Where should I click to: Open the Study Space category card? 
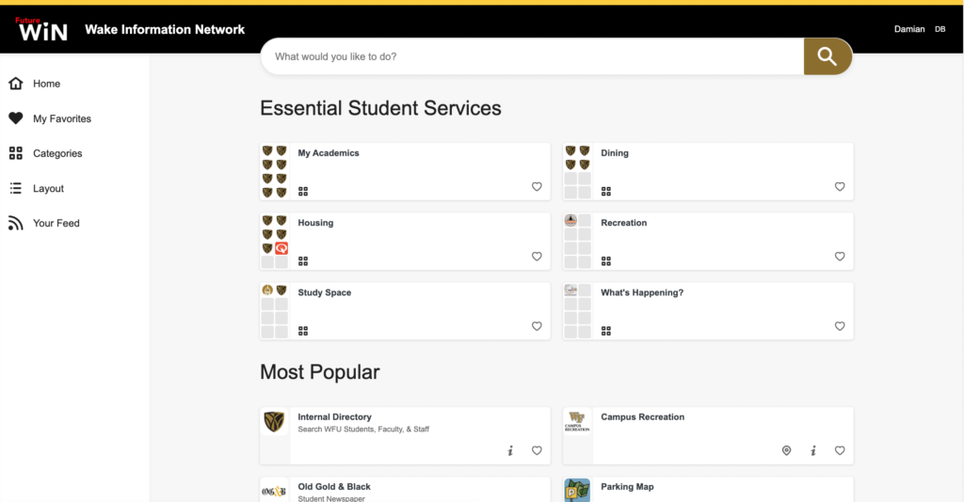tap(405, 311)
